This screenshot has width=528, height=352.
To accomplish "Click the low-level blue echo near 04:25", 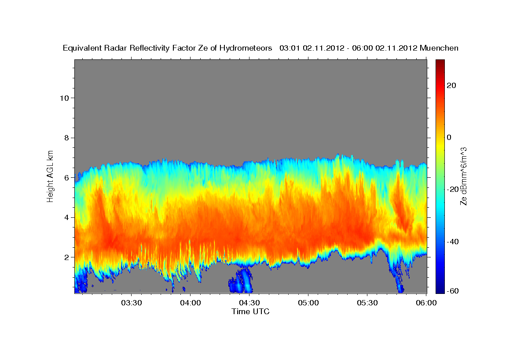I will click(241, 281).
